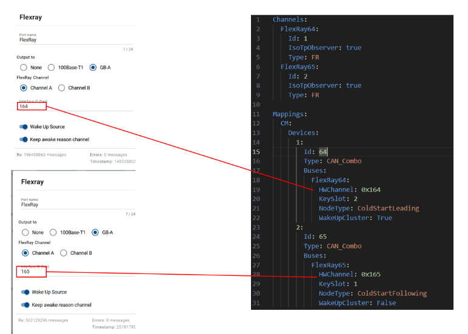Switch off Keep awake reason channel in lower panel
The image size is (468, 334).
pyautogui.click(x=25, y=304)
